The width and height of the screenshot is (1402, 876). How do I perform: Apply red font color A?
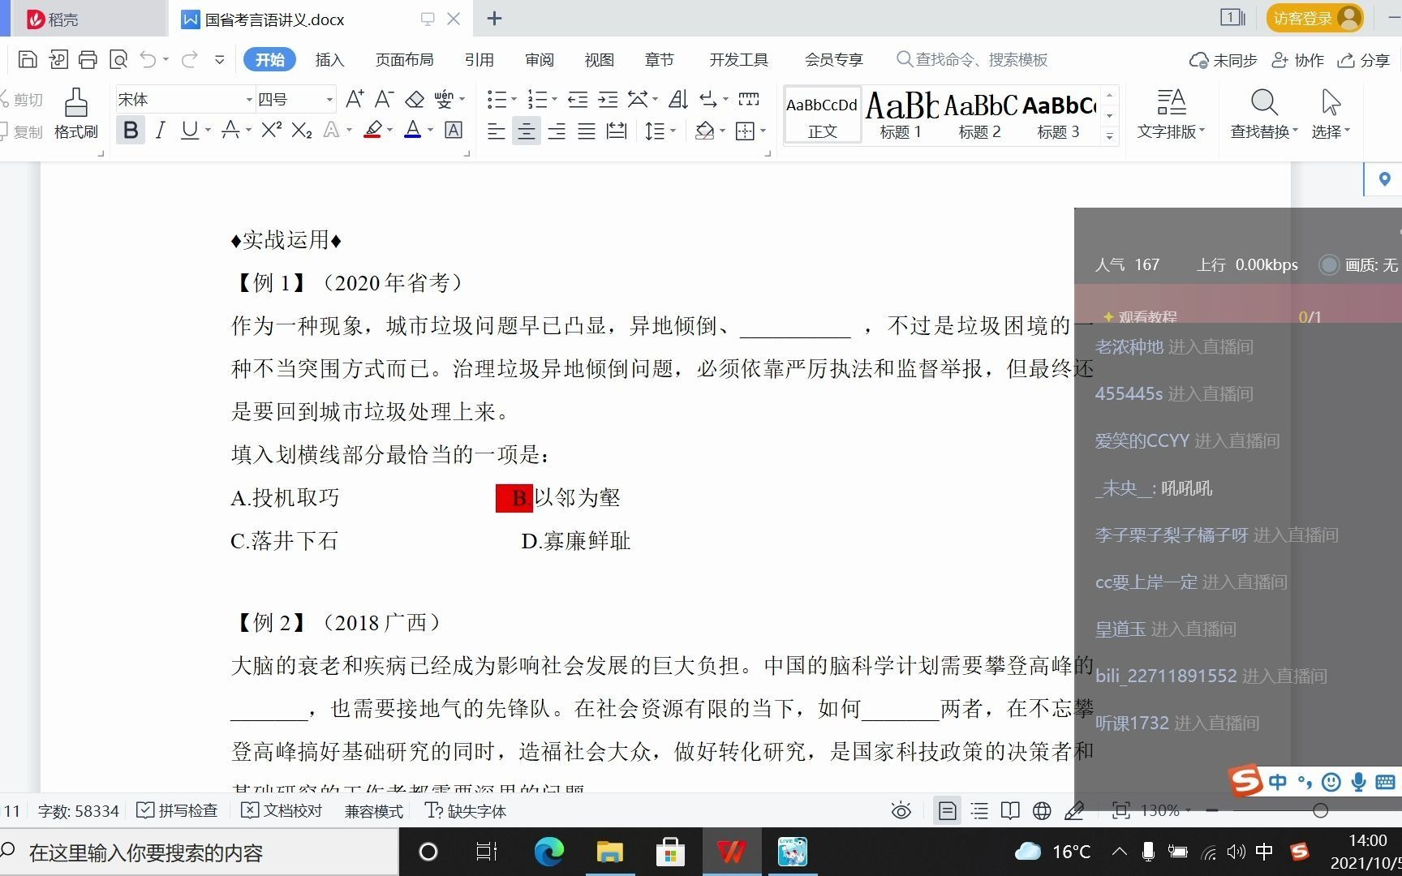coord(413,130)
